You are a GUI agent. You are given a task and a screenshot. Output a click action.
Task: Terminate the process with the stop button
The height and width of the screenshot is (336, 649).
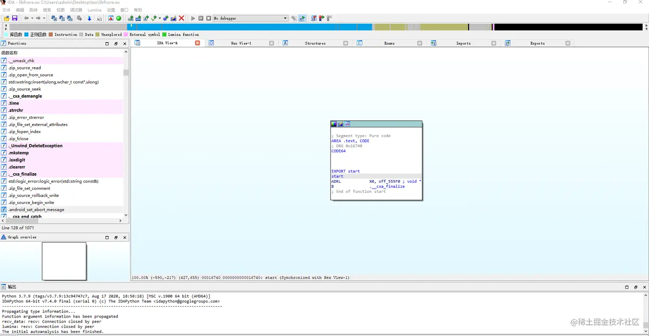(209, 18)
